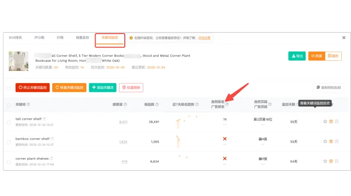This screenshot has height=196, width=351.
Task: Open the external link icon beside bamboo corner shelf
Action: [x=52, y=139]
